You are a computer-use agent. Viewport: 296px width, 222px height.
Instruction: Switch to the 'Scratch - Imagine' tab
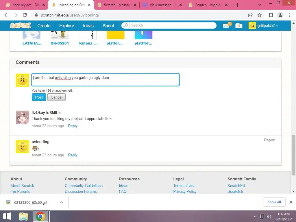pyautogui.click(x=208, y=5)
